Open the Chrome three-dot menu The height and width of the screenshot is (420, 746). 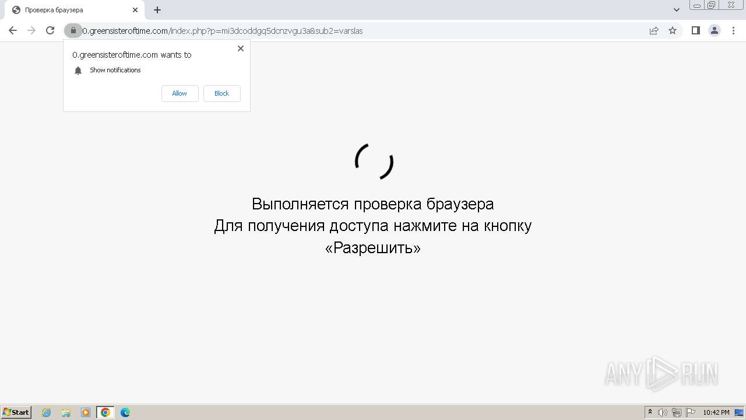(733, 30)
